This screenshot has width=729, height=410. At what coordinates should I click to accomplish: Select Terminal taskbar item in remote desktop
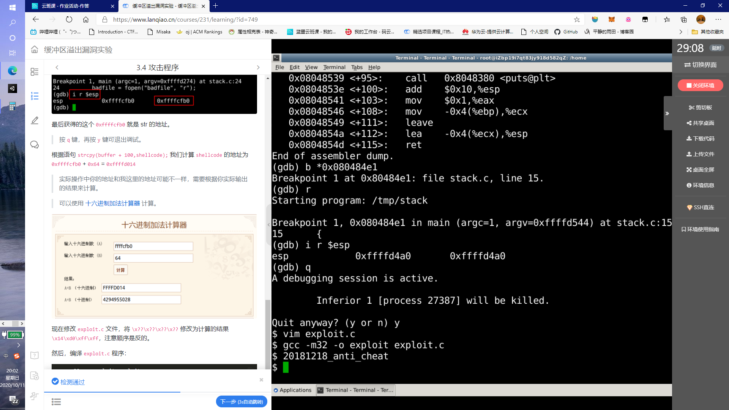pos(355,390)
